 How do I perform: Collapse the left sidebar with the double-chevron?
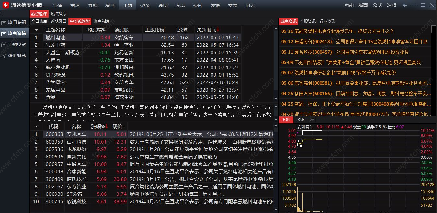pos(2,13)
